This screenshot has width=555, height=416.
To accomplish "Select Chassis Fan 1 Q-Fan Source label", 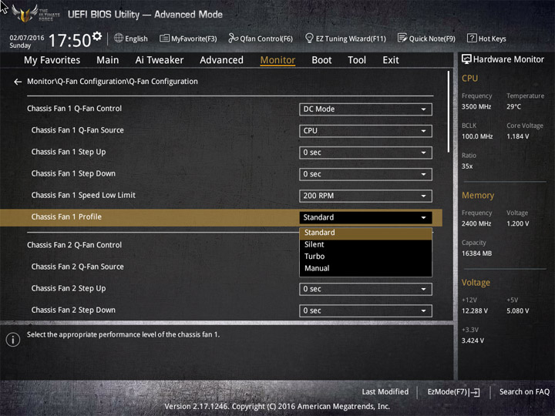I will [78, 130].
